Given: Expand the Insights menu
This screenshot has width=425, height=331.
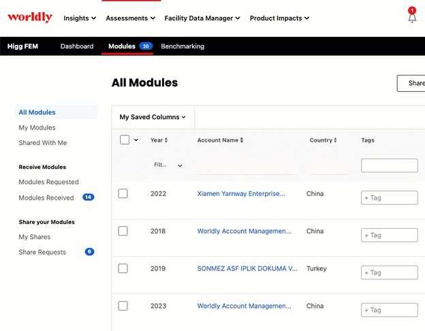Looking at the screenshot, I should [80, 18].
